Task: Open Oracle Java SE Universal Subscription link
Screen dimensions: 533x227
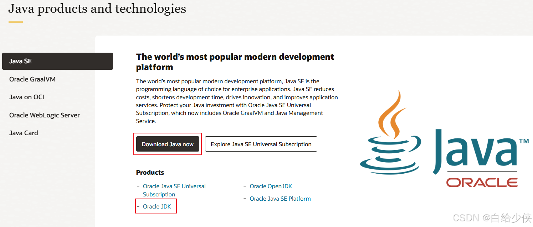Action: pyautogui.click(x=174, y=190)
